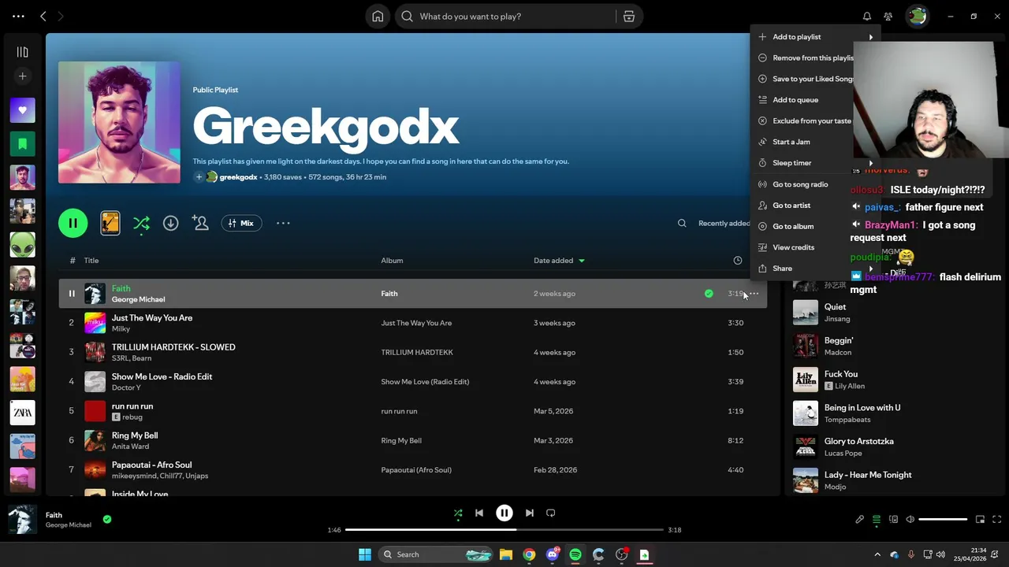Toggle the repeat button in the player

(x=551, y=513)
